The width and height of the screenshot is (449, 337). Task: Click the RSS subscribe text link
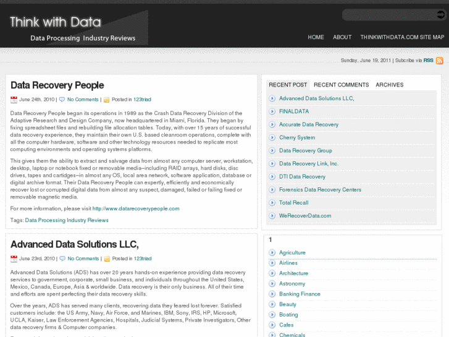[429, 60]
